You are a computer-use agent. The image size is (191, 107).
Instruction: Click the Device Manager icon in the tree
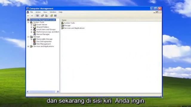(x=35, y=34)
